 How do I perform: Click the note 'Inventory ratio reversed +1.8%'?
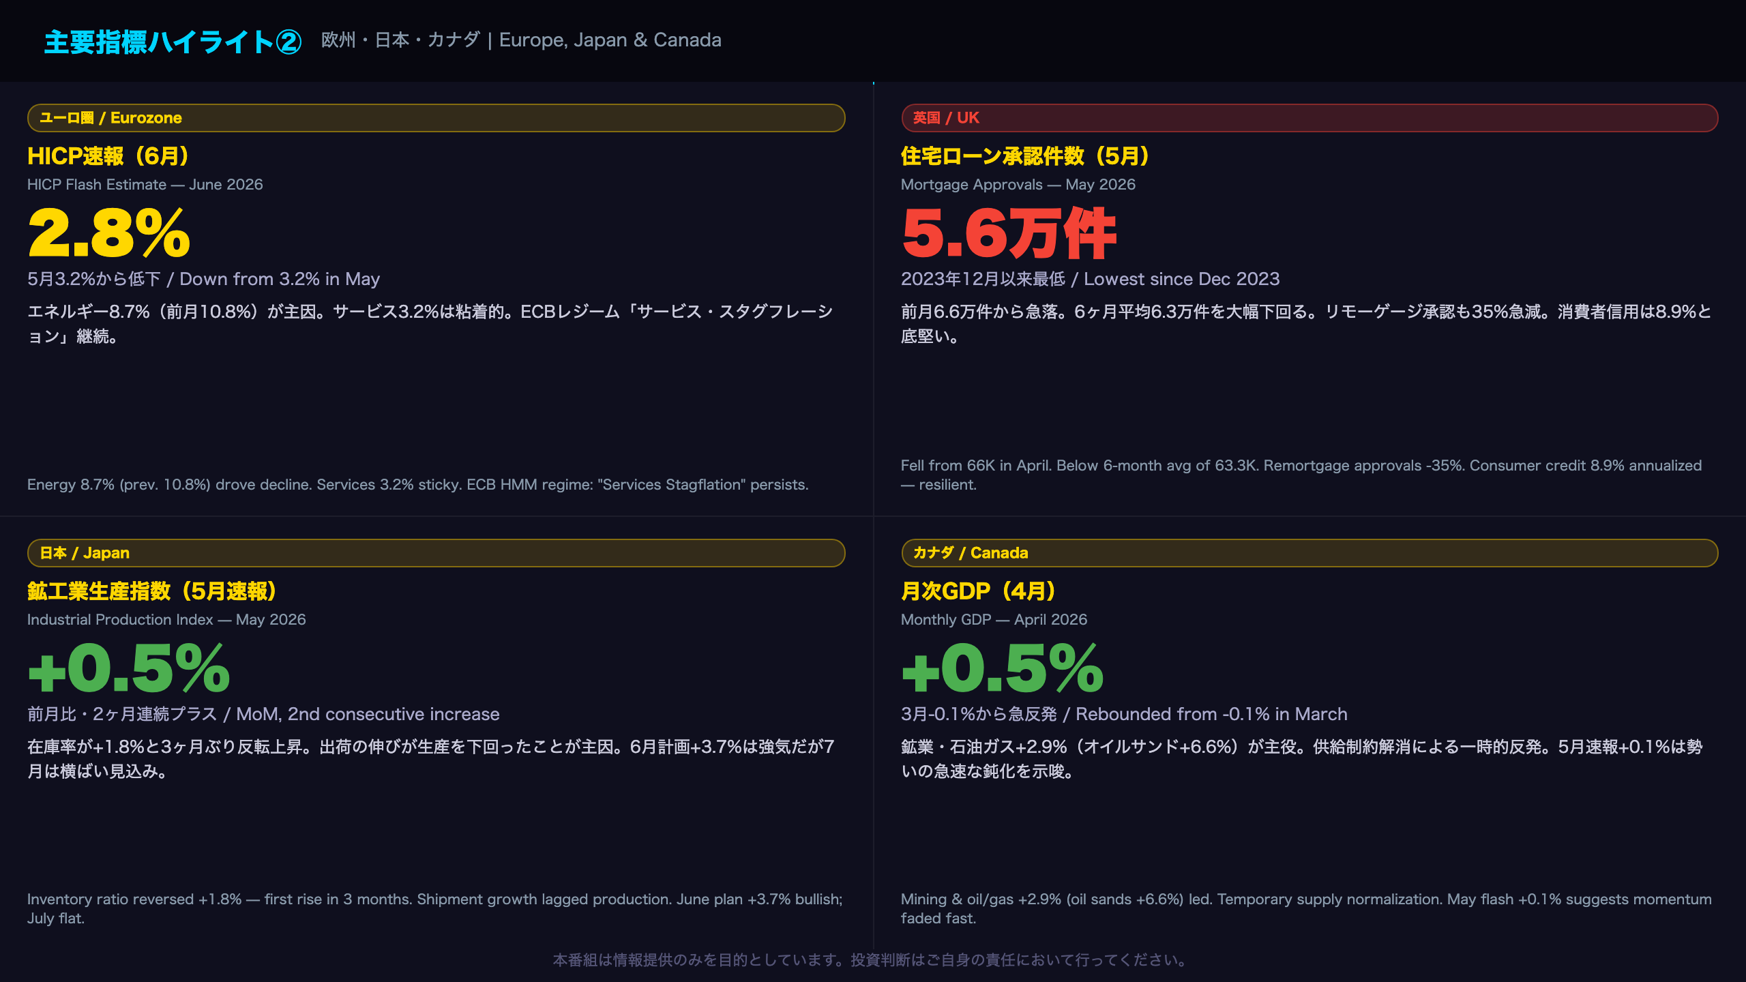435,909
